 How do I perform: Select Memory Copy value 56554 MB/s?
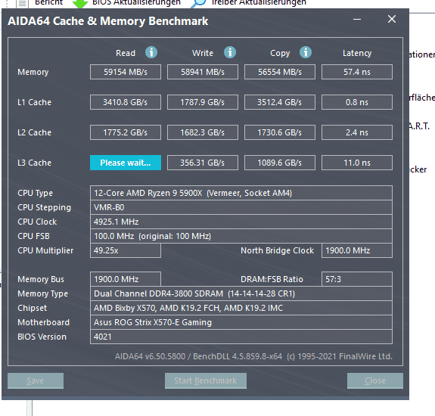[x=280, y=72]
